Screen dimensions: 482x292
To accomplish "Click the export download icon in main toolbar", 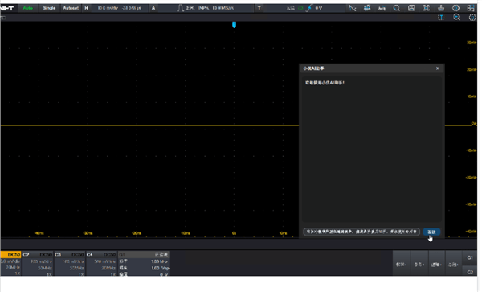I will pyautogui.click(x=441, y=8).
